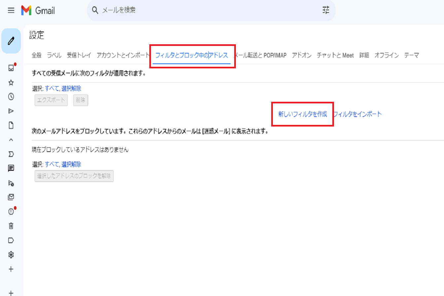Click フィルタをインポート link
This screenshot has width=444, height=296.
click(x=357, y=114)
